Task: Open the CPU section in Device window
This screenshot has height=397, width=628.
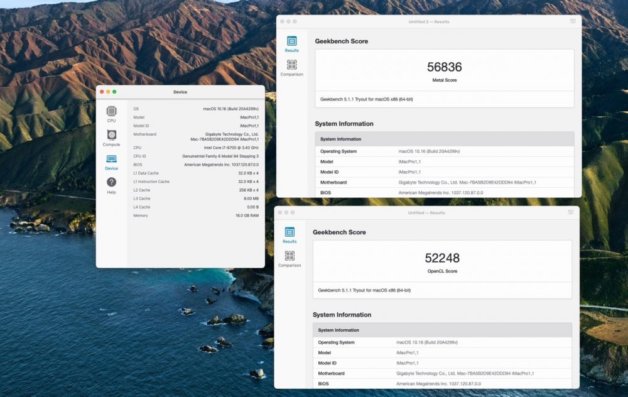Action: click(x=111, y=114)
